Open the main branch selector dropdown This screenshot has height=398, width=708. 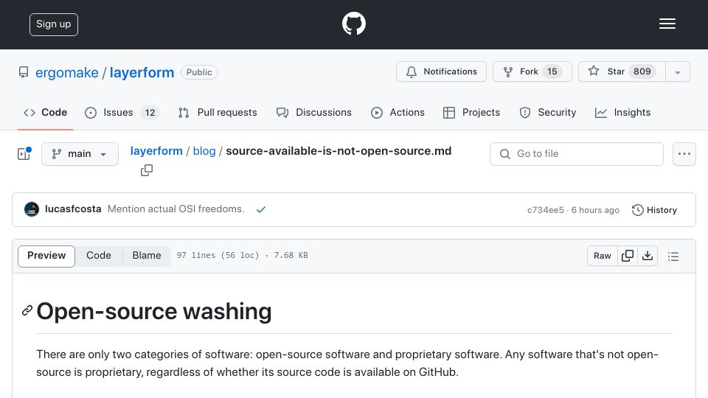coord(80,154)
